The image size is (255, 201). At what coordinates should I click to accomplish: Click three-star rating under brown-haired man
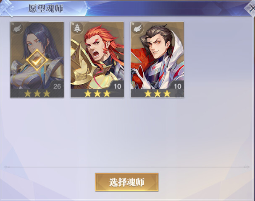pos(158,93)
